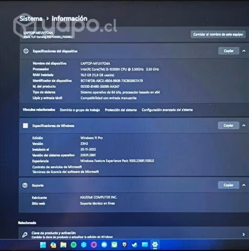
Task: Select the processor value Intel Core i5-10300H
Action: 120,69
